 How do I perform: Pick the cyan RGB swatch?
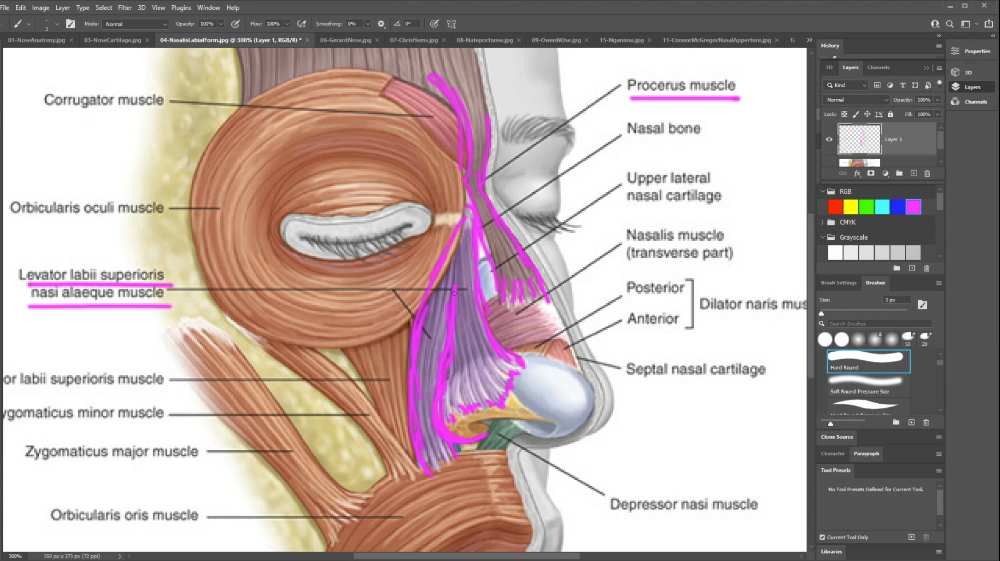point(882,206)
